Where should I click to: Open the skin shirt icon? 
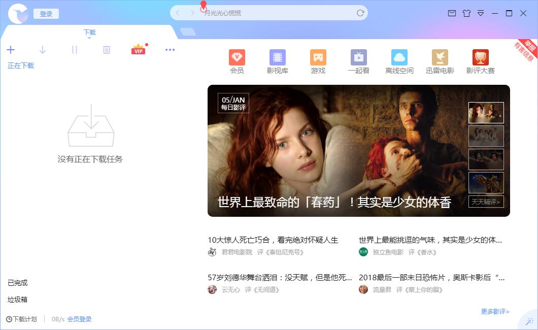click(466, 13)
